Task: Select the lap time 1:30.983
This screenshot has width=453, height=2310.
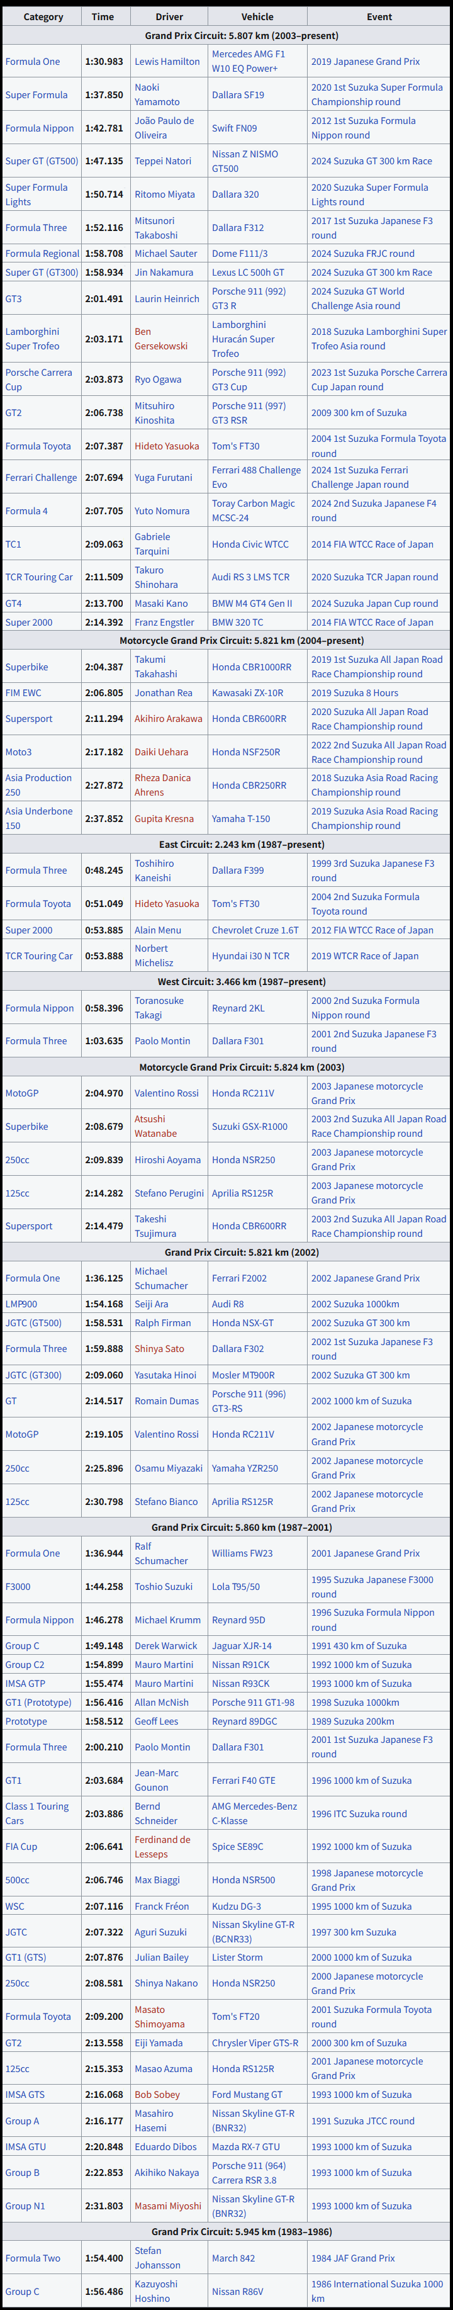Action: (104, 62)
